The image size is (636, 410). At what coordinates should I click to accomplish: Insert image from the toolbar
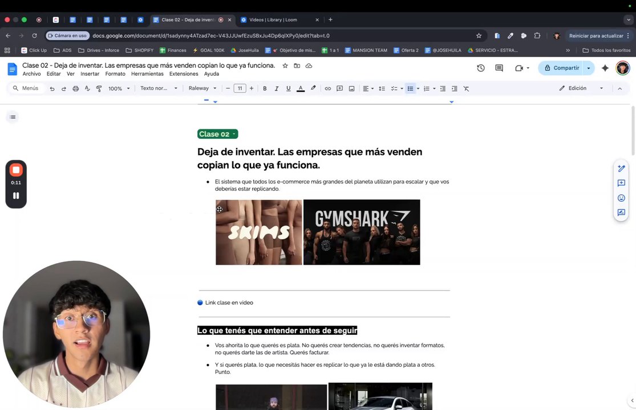[352, 89]
